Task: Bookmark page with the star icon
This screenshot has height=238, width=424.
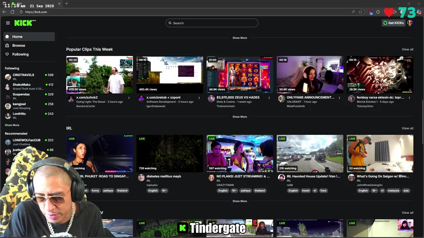Action: pyautogui.click(x=360, y=12)
